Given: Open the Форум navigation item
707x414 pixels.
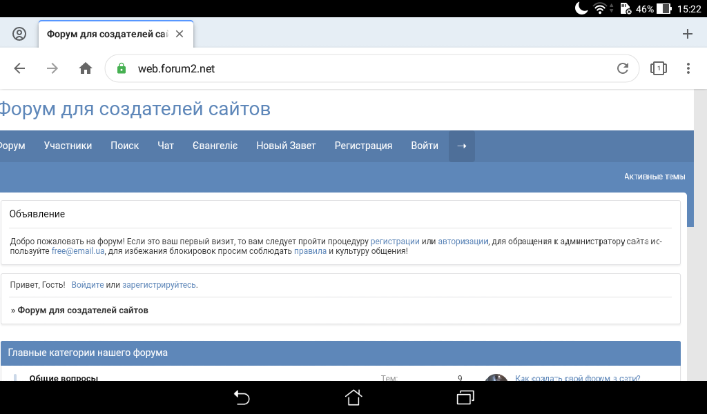Looking at the screenshot, I should [x=12, y=146].
